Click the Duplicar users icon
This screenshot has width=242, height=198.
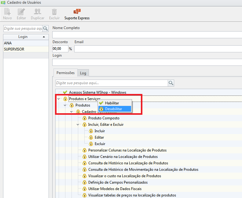(x=38, y=12)
